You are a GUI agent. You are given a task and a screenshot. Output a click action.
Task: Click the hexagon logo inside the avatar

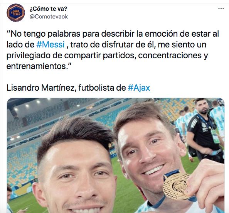[16, 13]
